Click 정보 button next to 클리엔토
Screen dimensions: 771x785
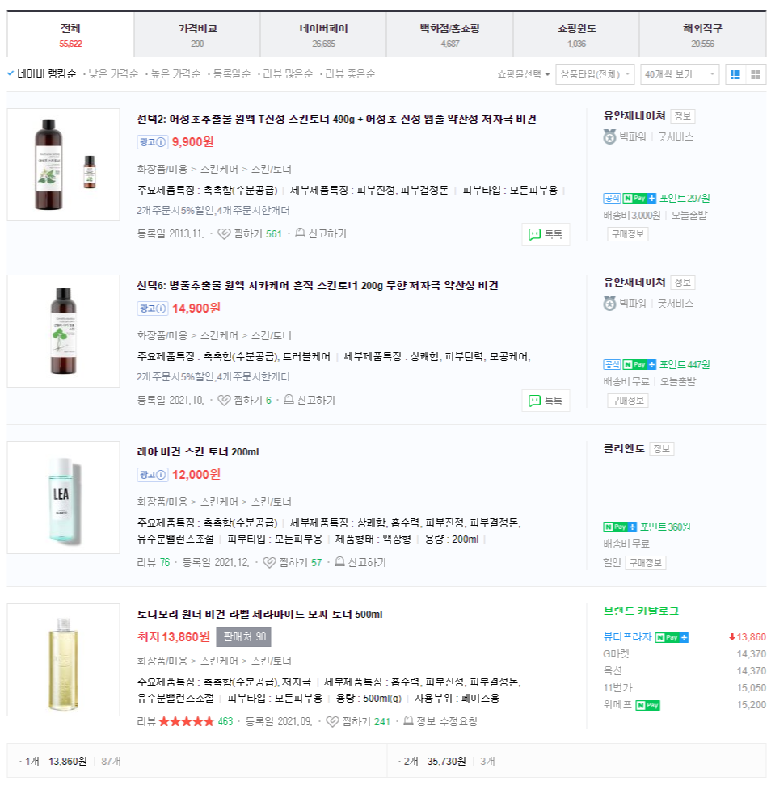point(662,449)
